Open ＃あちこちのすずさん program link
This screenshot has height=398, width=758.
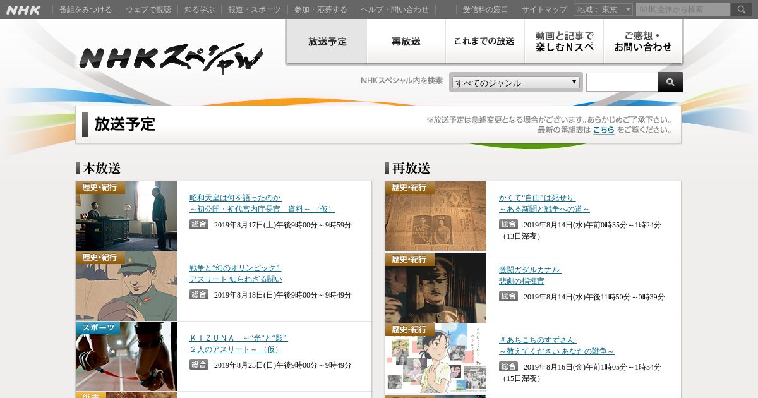pyautogui.click(x=556, y=346)
